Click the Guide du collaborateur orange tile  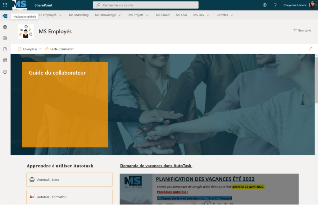tap(65, 105)
